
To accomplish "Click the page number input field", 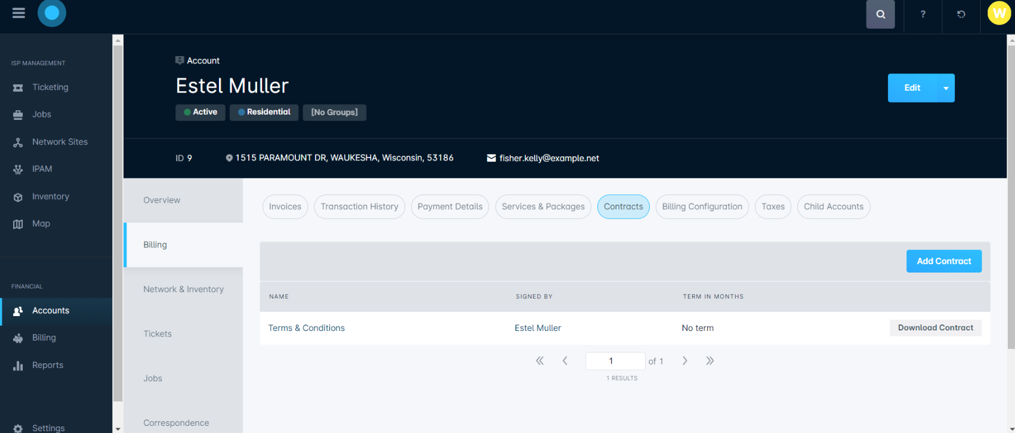I will (x=615, y=361).
